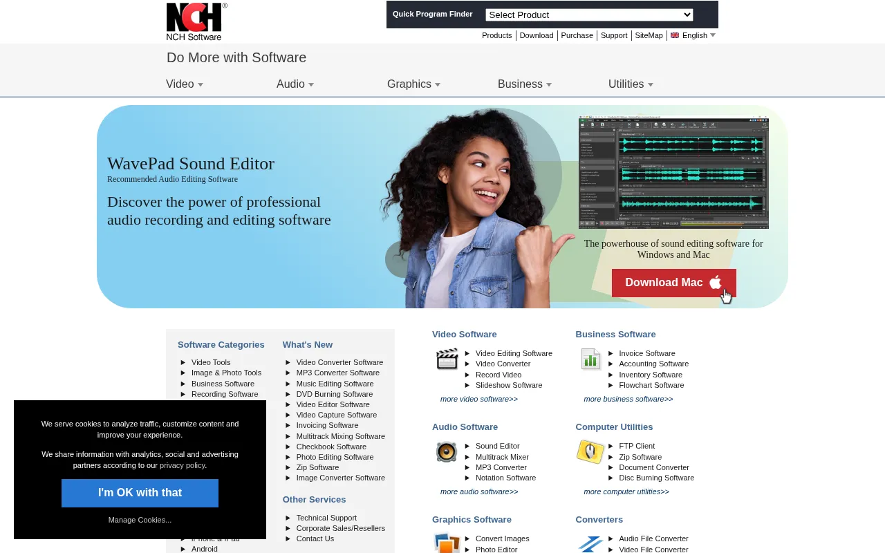Click the computer utilities mouse icon
The height and width of the screenshot is (553, 885).
pyautogui.click(x=590, y=452)
